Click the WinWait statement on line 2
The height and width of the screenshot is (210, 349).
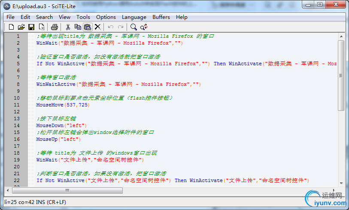point(109,43)
